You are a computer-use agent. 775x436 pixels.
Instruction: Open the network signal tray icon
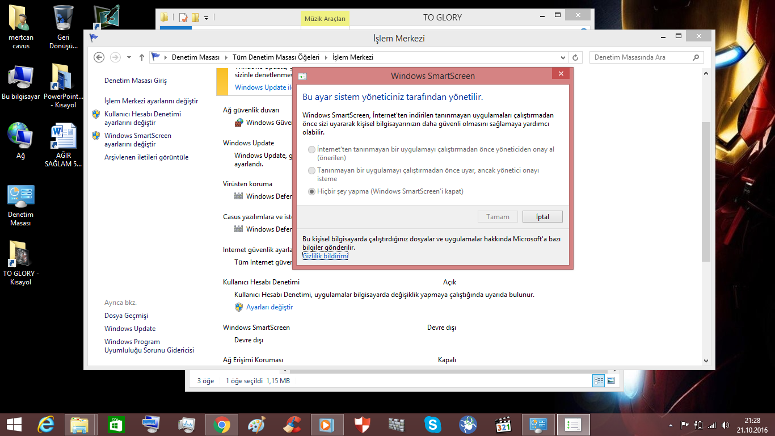712,425
